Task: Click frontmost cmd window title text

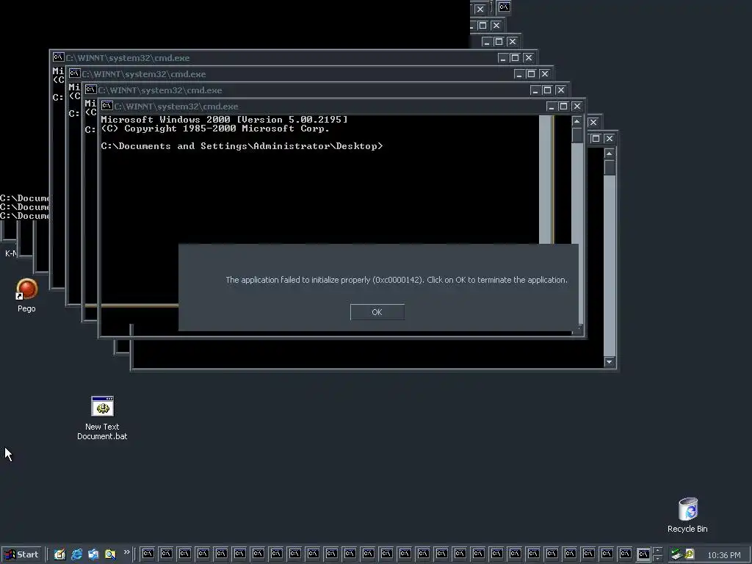Action: click(x=176, y=106)
